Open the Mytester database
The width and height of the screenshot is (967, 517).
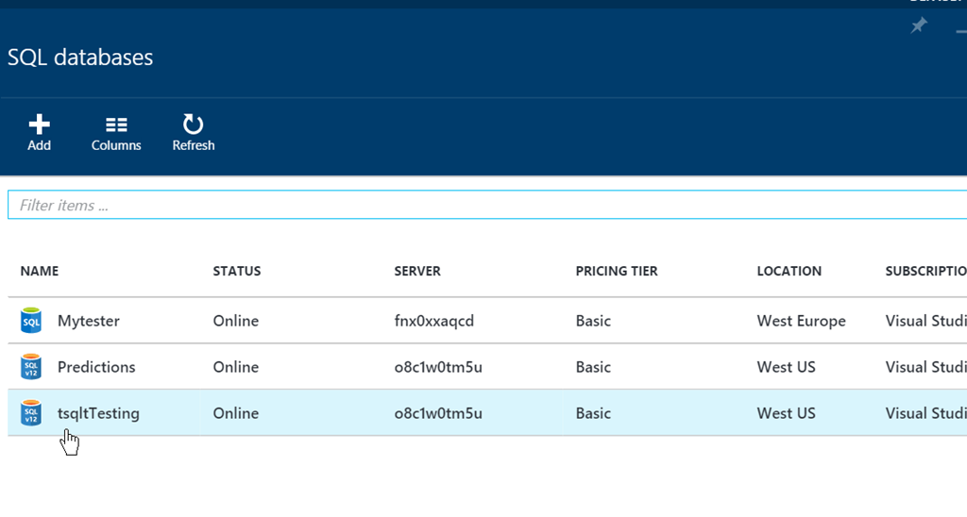[x=89, y=321]
